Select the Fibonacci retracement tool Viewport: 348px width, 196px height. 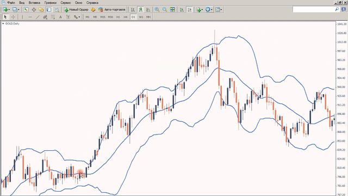point(53,17)
